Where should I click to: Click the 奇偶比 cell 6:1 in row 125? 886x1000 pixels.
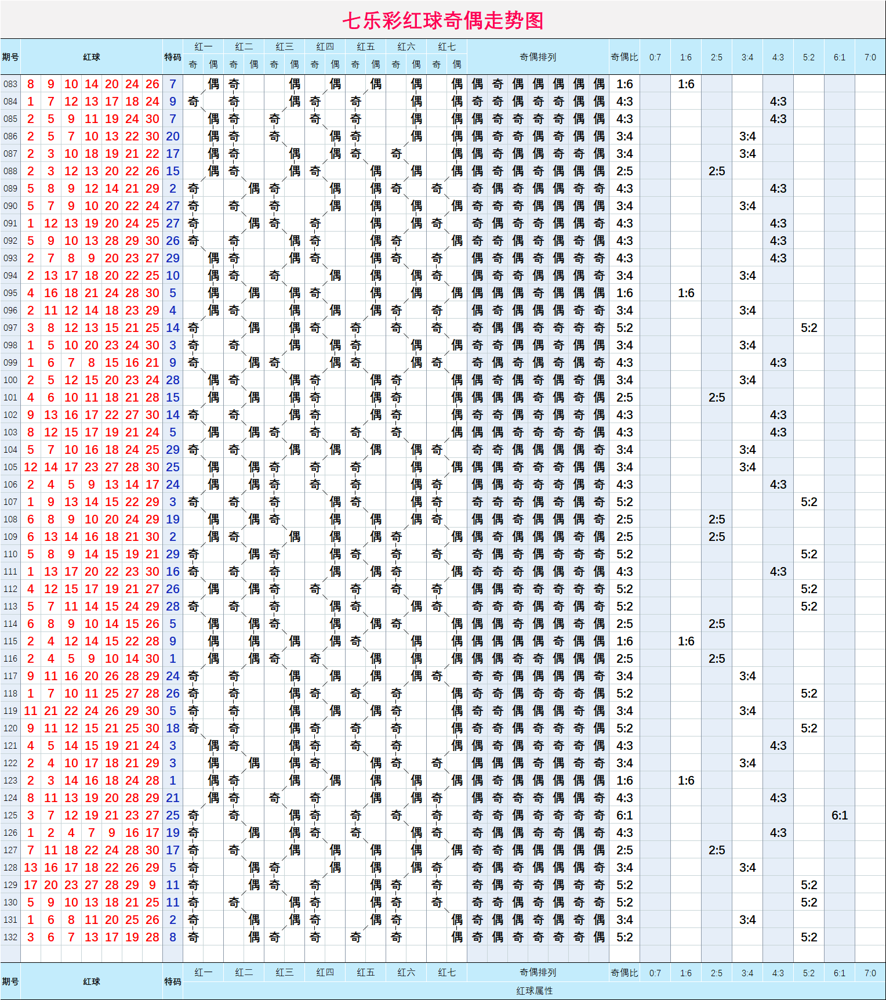(x=624, y=815)
